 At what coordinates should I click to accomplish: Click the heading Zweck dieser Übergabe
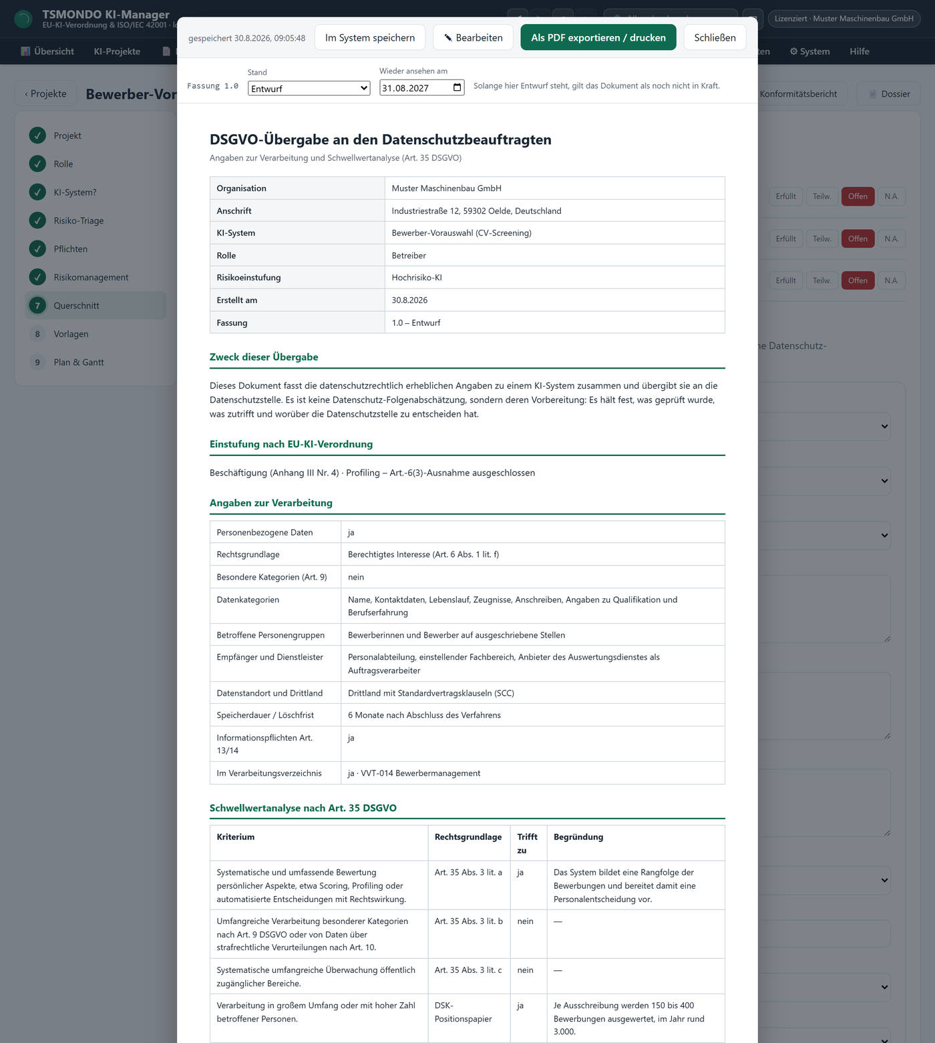coord(264,357)
